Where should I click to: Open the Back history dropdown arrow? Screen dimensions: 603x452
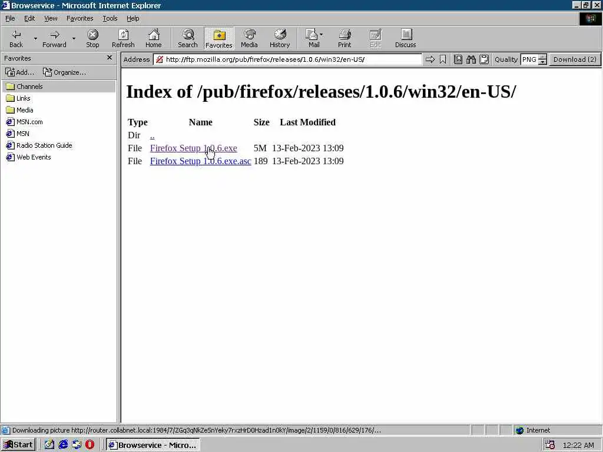pyautogui.click(x=35, y=38)
